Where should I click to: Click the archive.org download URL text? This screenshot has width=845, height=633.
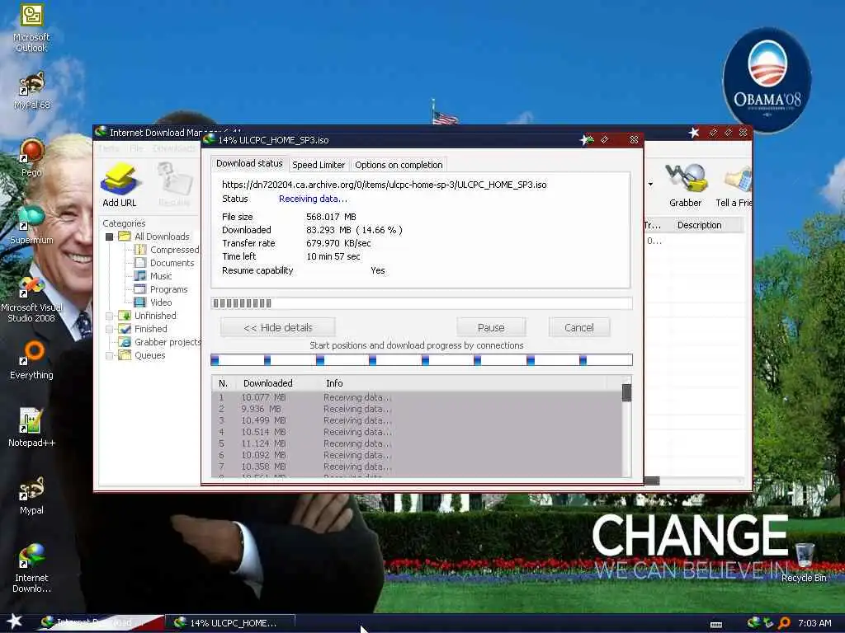pos(385,185)
